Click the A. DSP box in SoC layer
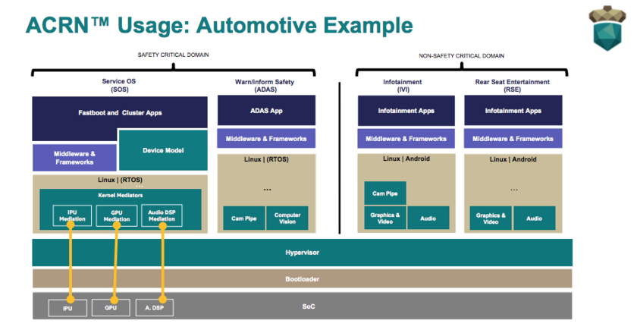The image size is (637, 330). [x=155, y=307]
